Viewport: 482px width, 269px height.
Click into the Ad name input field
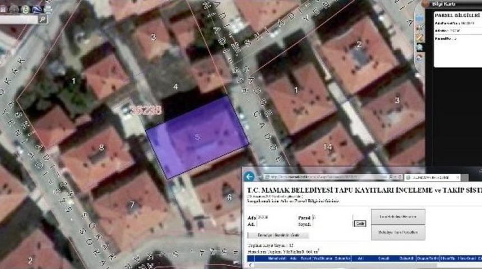click(276, 224)
